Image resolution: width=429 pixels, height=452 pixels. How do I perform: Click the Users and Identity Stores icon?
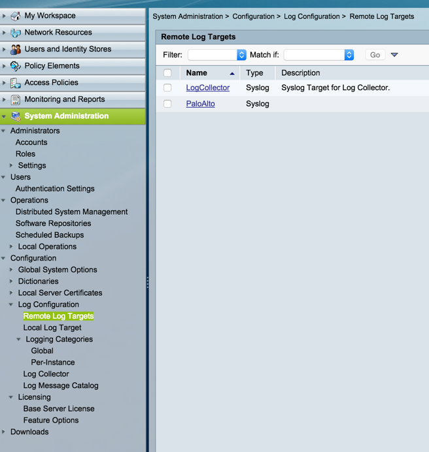16,49
